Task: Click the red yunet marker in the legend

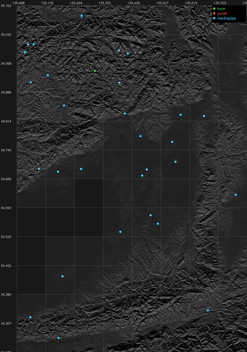Action: point(214,14)
